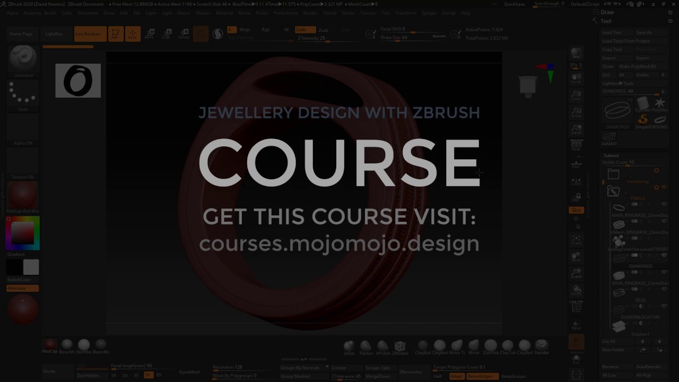Collapse the Subtool section

pos(611,155)
